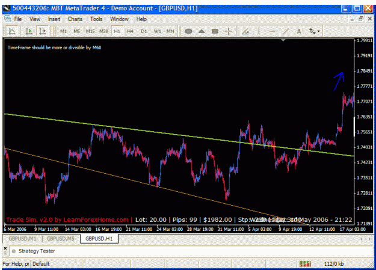Switch chart to M5 timeframe
This screenshot has width=376, height=270.
77,31
